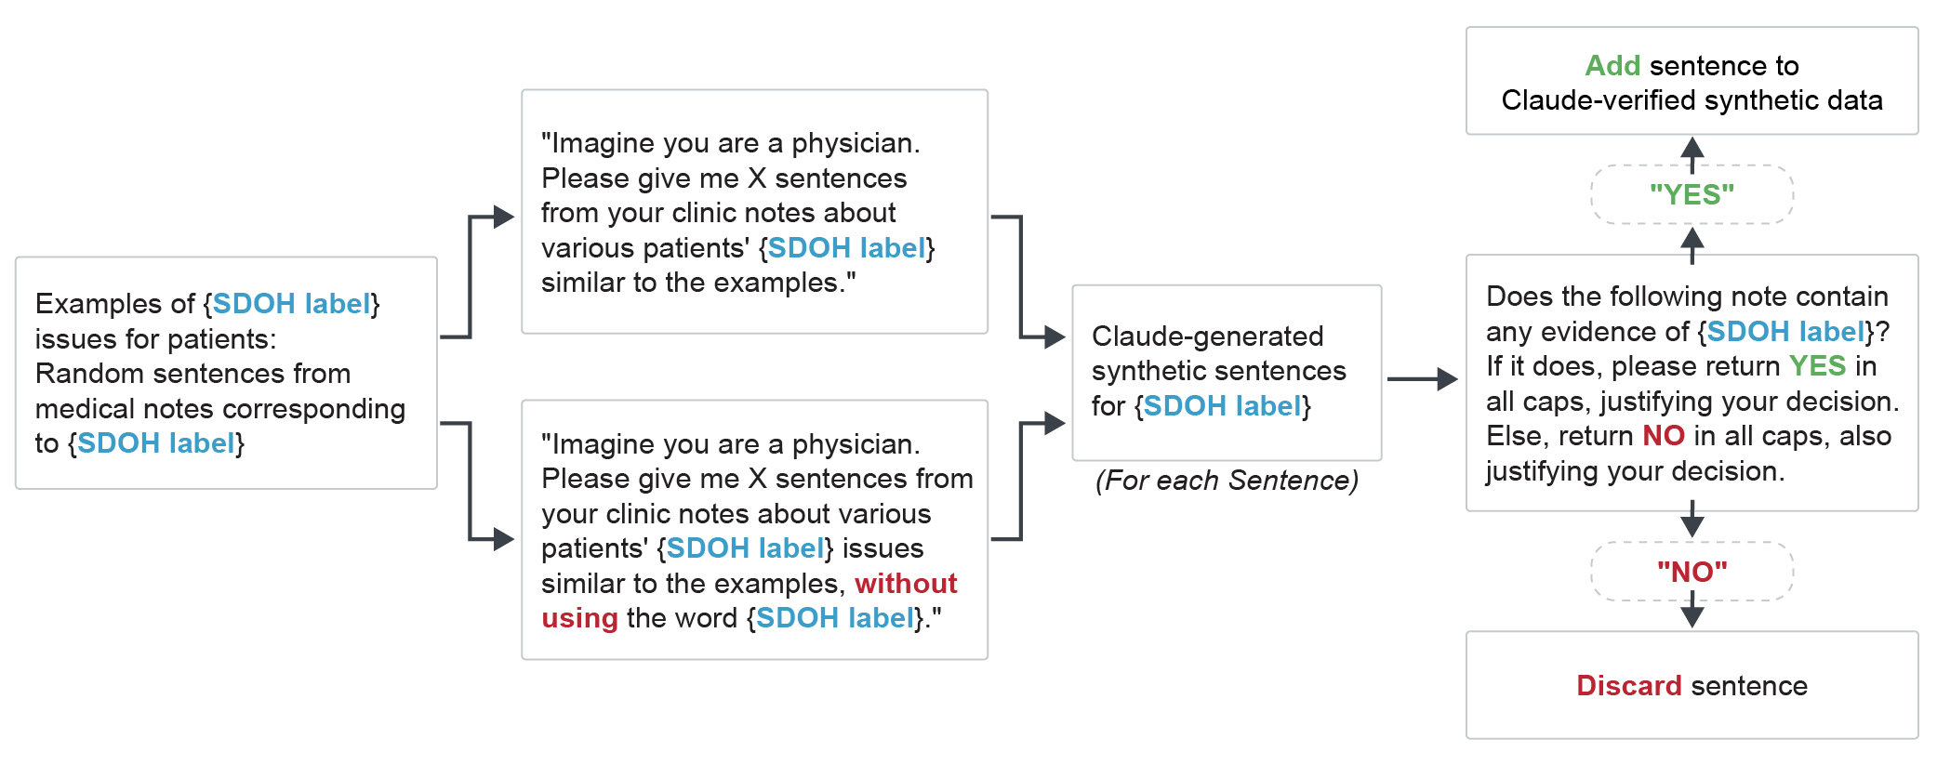The image size is (1937, 765).
Task: Click the Examples of SDOH label box
Action: (x=226, y=373)
